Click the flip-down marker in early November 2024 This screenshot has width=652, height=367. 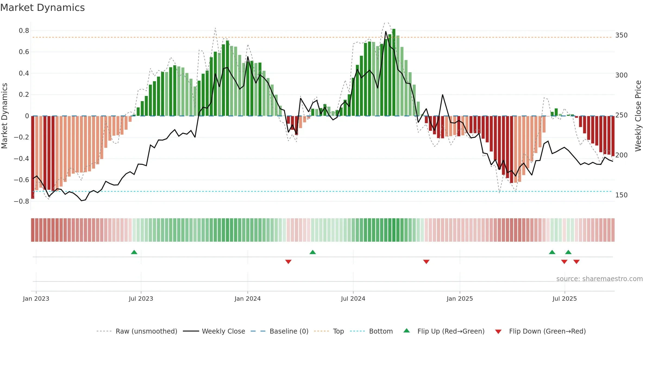click(426, 262)
